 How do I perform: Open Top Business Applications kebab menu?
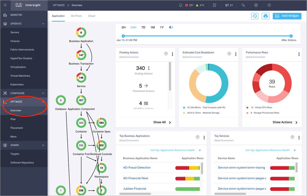(204, 137)
